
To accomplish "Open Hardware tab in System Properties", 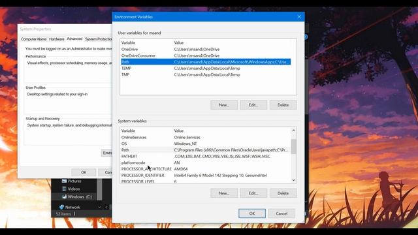I will (57, 39).
